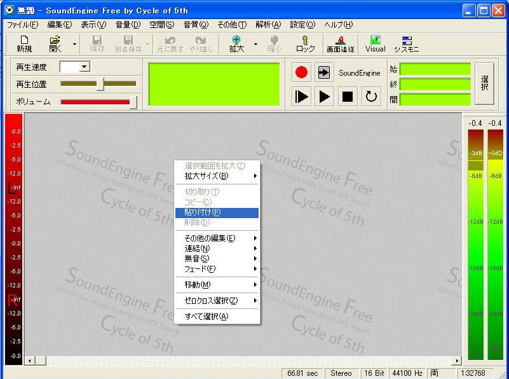Click the 16 Bit status bar entry

[x=374, y=373]
